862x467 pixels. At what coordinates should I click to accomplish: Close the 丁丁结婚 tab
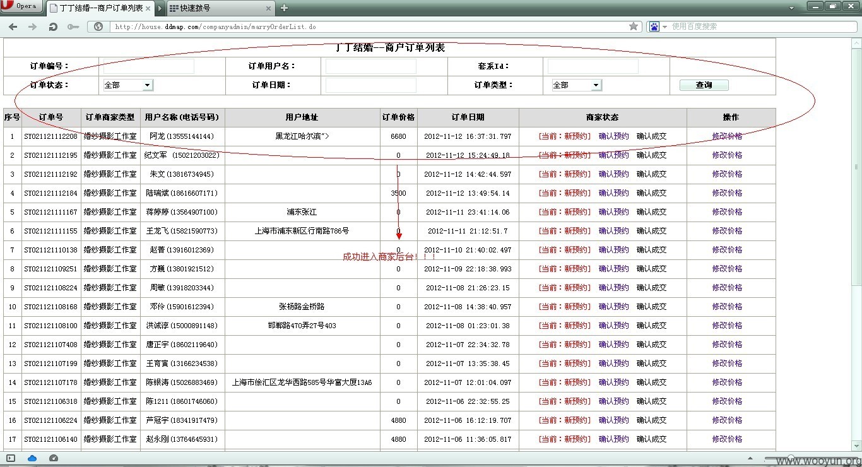tap(148, 8)
